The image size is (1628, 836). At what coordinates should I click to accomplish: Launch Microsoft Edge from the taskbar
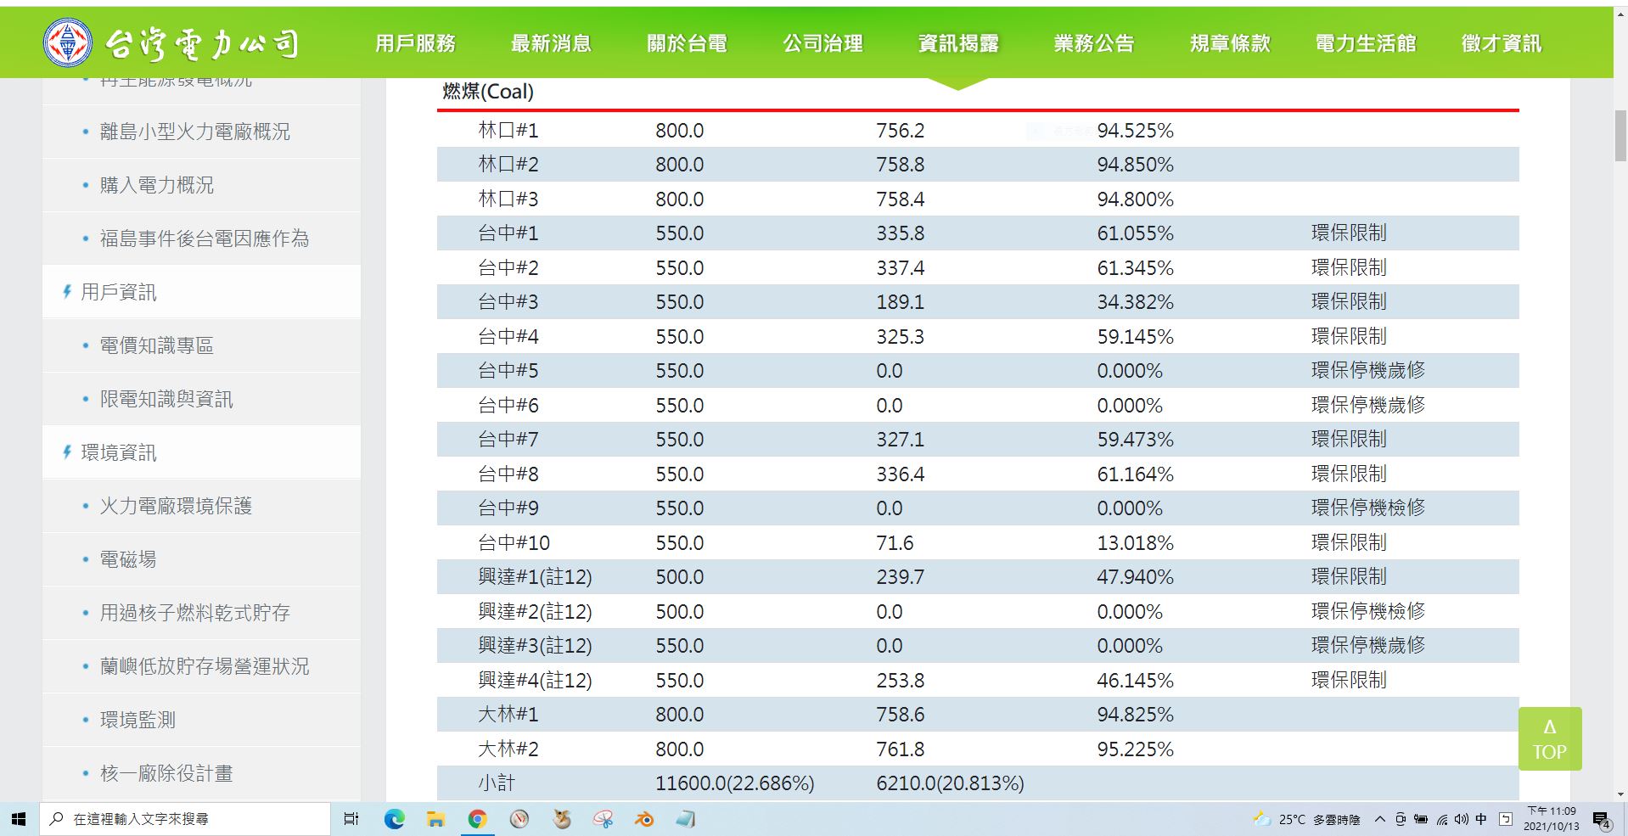[394, 819]
